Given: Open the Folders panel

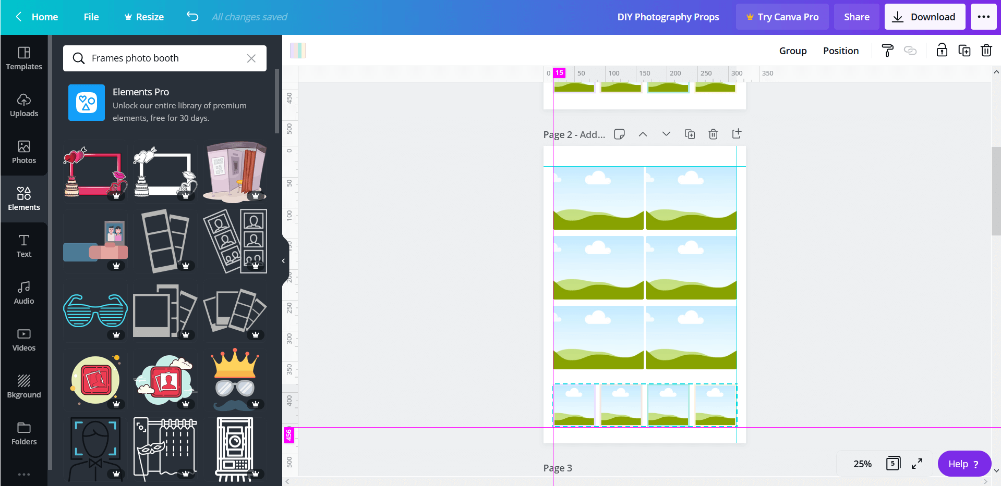Looking at the screenshot, I should click(24, 433).
